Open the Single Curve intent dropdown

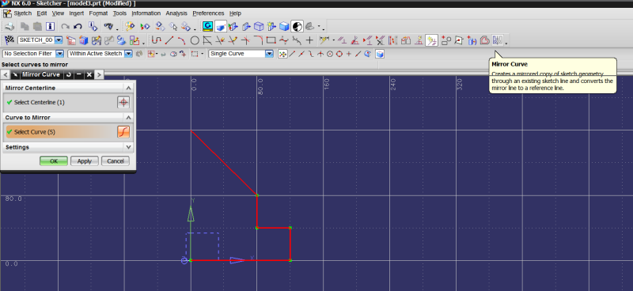point(269,53)
